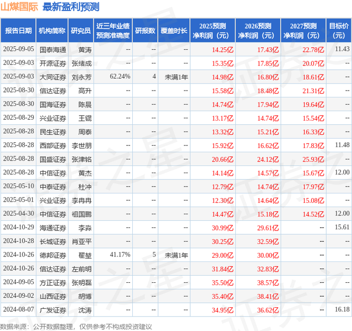Screen dimensions: 352x331
Task: Click the 研报数 column header
Action: (x=145, y=31)
